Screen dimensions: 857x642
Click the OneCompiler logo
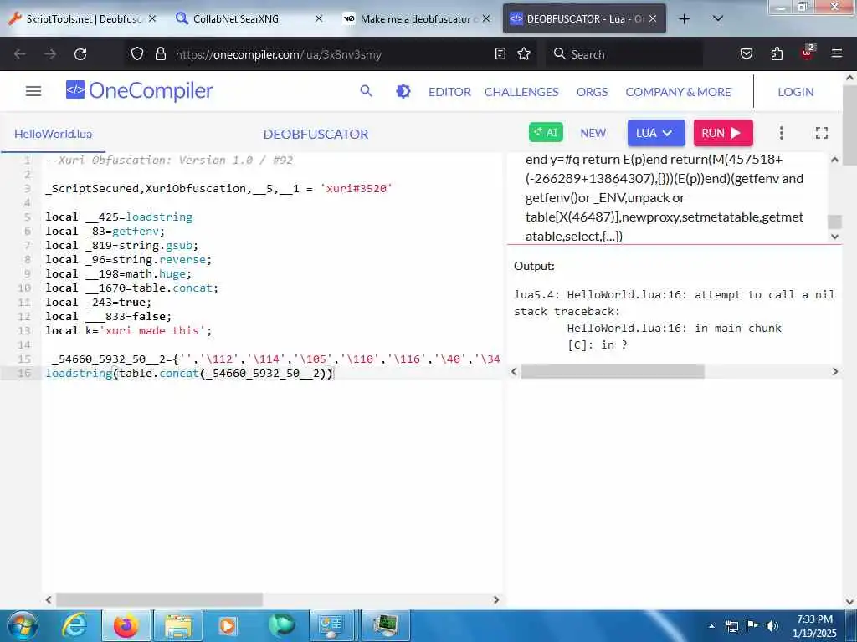tap(140, 90)
